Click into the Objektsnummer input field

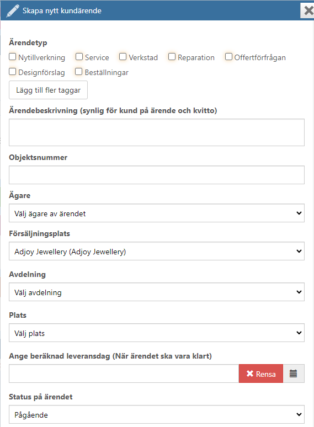[157, 175]
